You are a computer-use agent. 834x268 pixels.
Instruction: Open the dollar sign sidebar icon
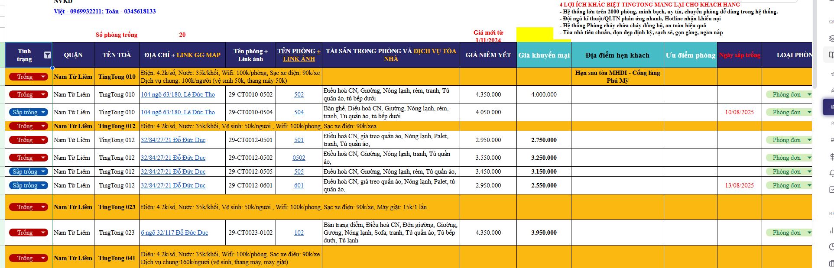[x=831, y=156]
